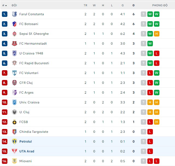Click the Mioveni team logo
The width and height of the screenshot is (175, 166).
[x=14, y=161]
